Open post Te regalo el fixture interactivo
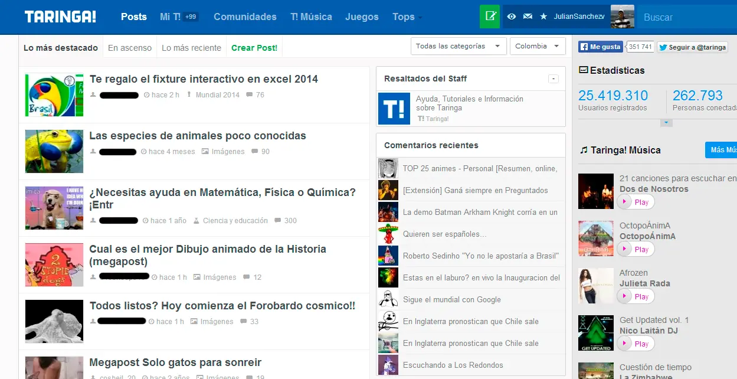737x379 pixels. click(x=204, y=79)
